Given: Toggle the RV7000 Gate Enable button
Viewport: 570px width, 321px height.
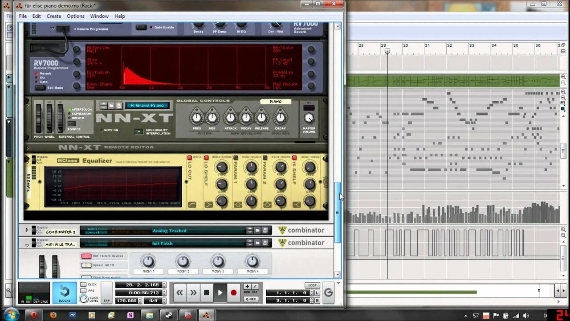Looking at the screenshot, I should point(141,27).
